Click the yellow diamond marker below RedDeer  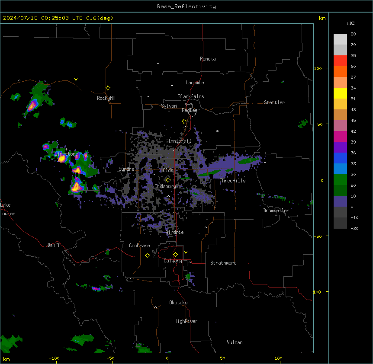184,121
